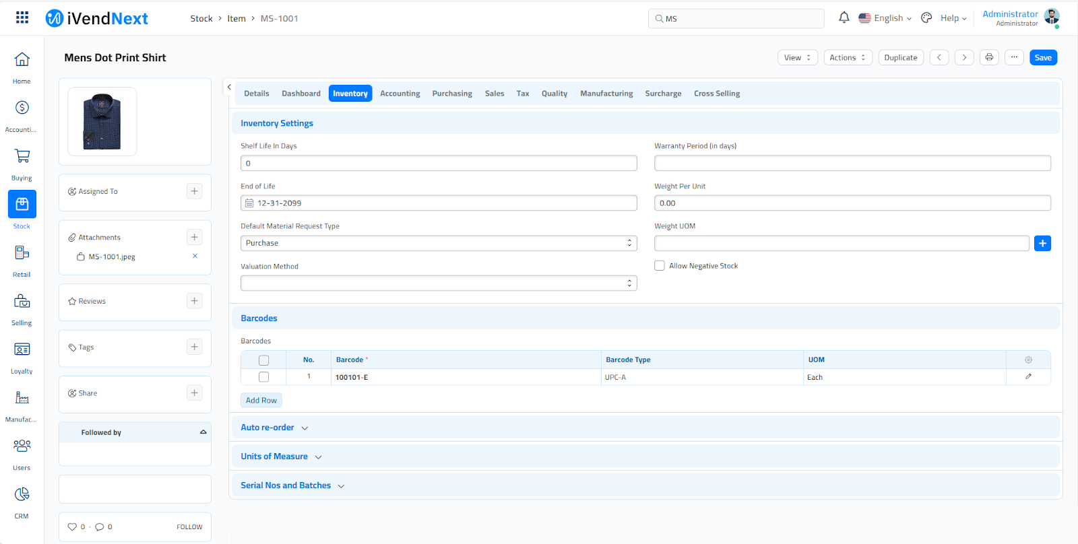Select the 100101-E barcode row checkbox
The height and width of the screenshot is (544, 1078).
tap(263, 377)
